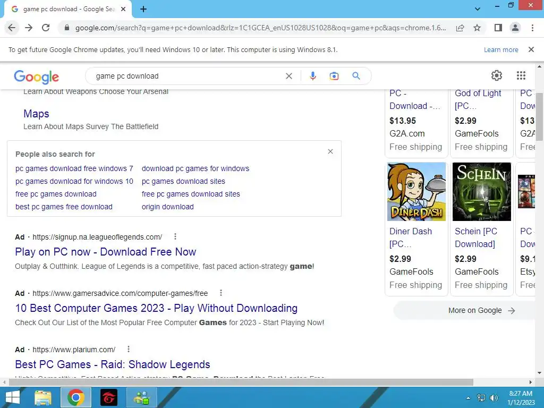The height and width of the screenshot is (408, 544).
Task: Open the Chrome side panel icon
Action: click(x=498, y=28)
